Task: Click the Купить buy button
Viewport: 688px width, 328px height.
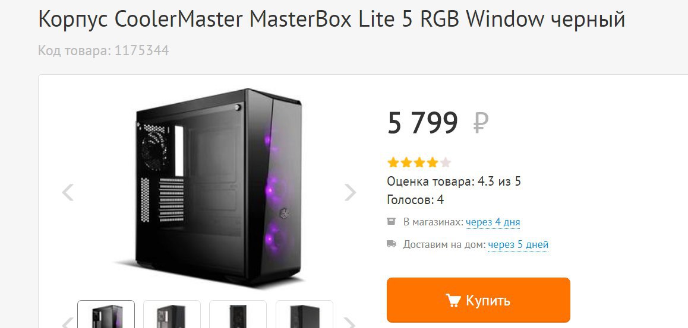Action: [x=478, y=300]
